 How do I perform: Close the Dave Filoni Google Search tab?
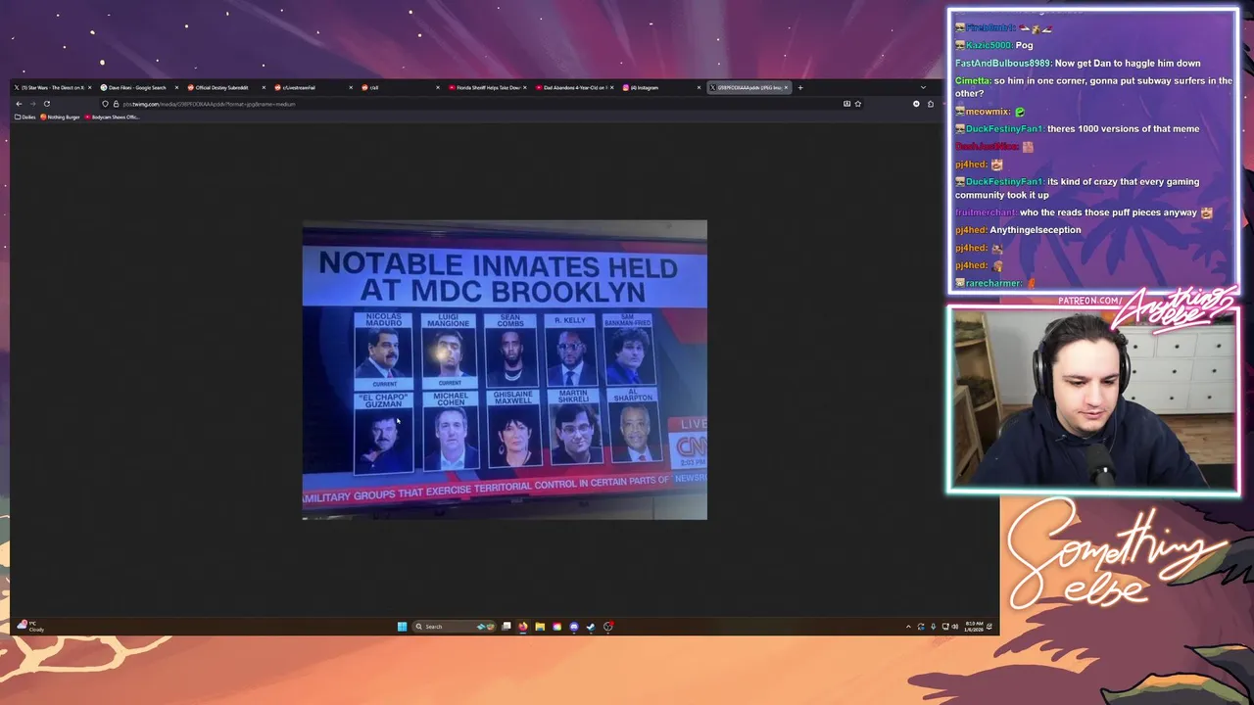(176, 88)
